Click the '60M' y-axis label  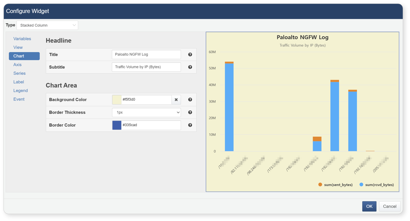coord(212,52)
